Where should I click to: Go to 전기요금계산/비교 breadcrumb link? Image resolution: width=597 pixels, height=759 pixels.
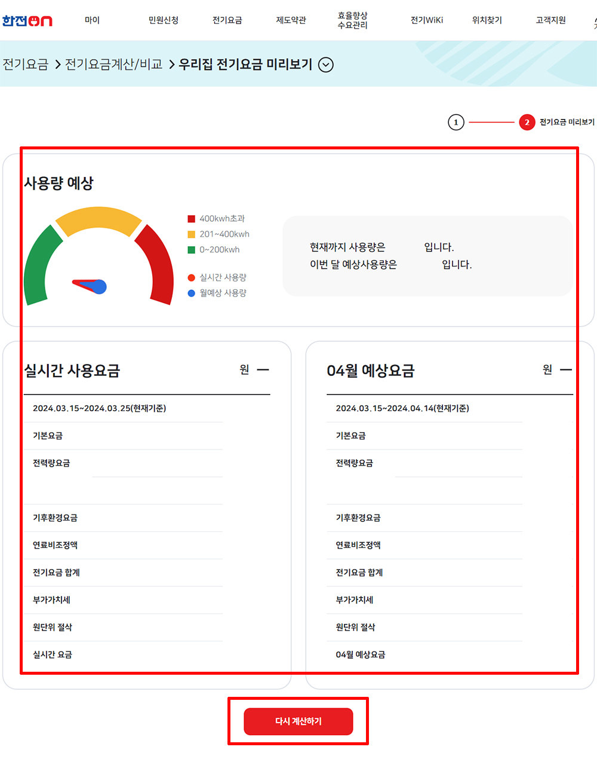[x=114, y=65]
